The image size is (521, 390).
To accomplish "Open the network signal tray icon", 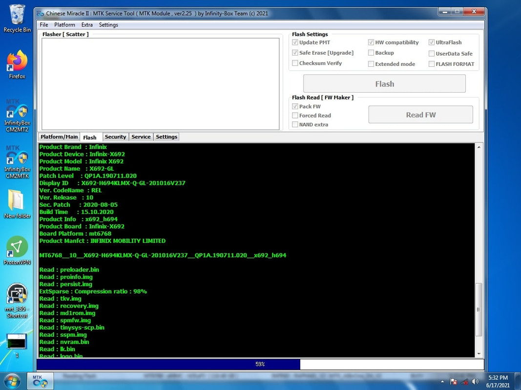I will [464, 382].
